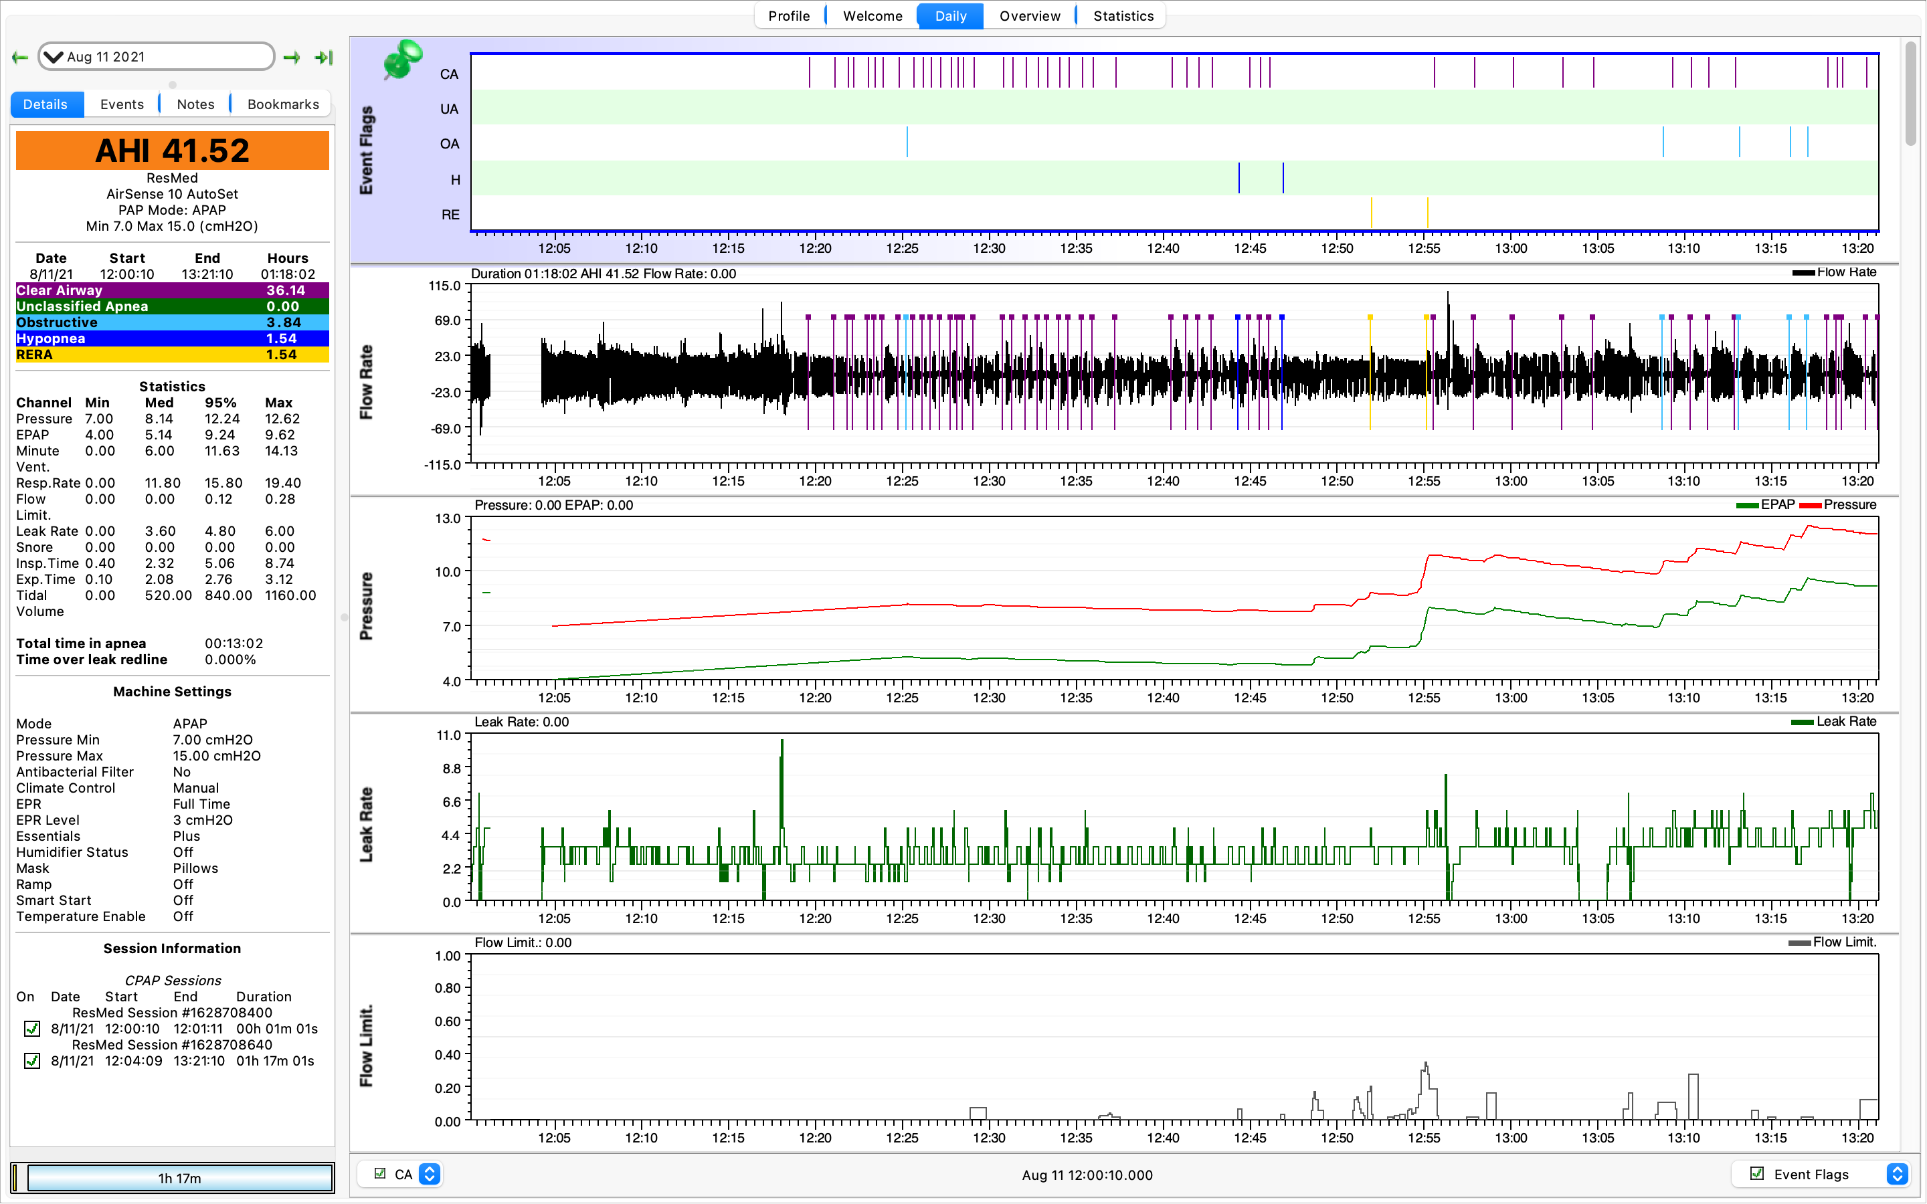Open the Aug 11 2021 date dropdown
Image resolution: width=1927 pixels, height=1204 pixels.
pos(156,58)
